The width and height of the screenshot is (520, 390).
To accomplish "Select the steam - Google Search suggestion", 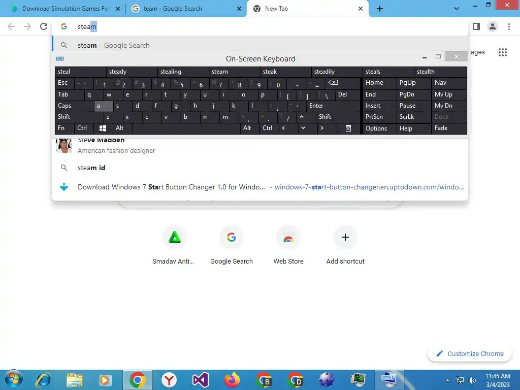I will pyautogui.click(x=261, y=45).
